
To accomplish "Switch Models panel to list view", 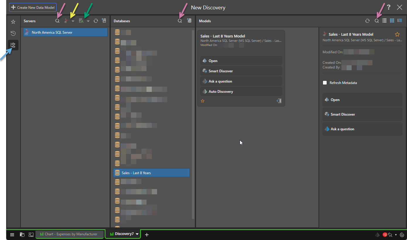I will click(384, 21).
